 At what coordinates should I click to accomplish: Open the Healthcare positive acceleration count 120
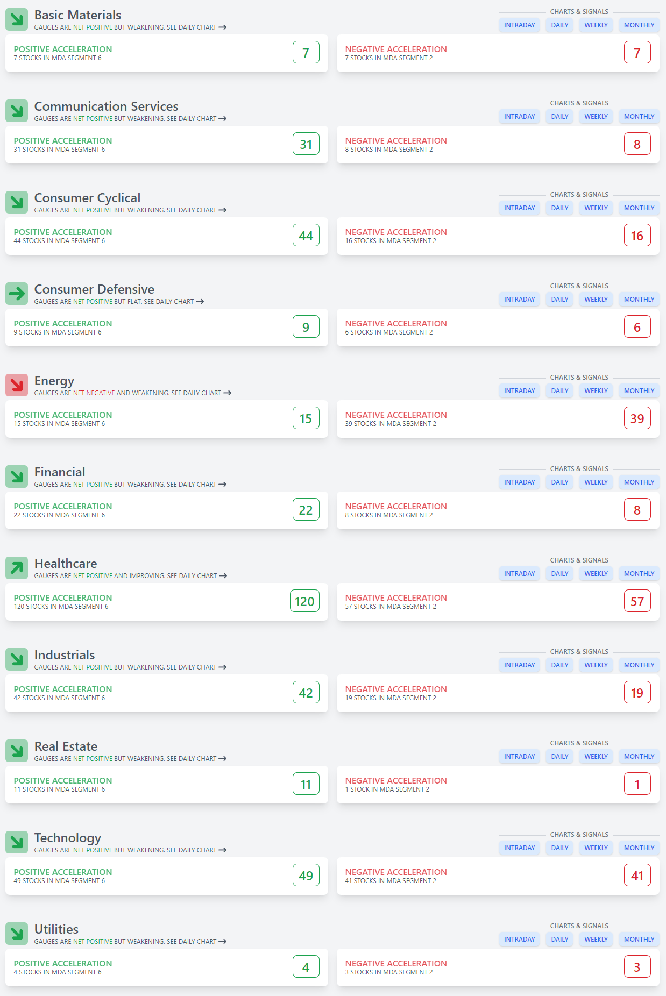pyautogui.click(x=304, y=601)
